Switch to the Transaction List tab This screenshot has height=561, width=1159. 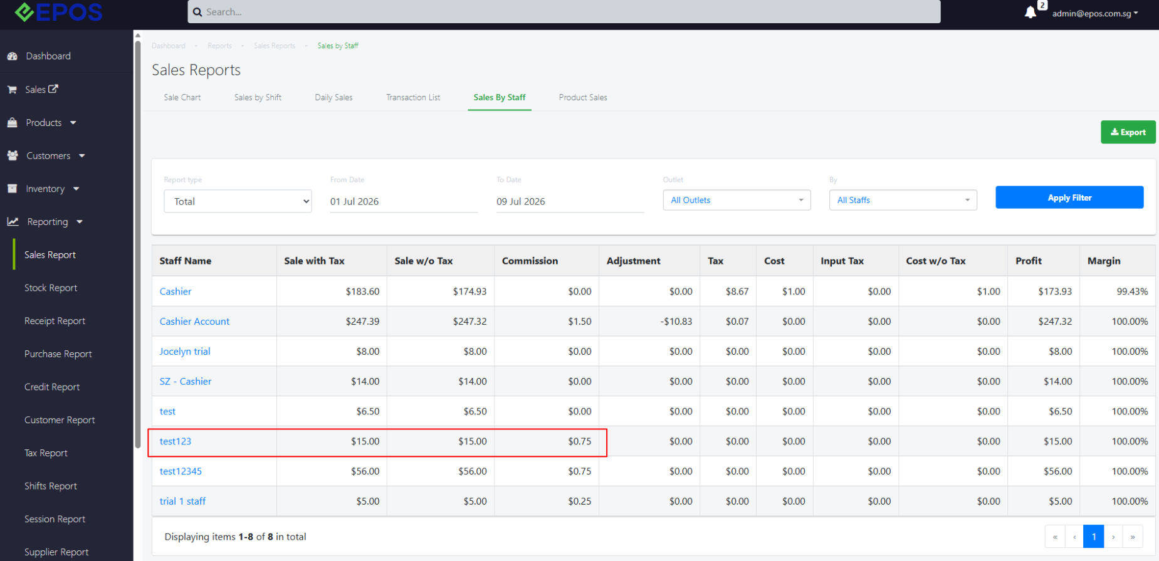click(413, 97)
